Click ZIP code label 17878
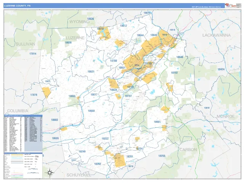This screenshot has height=183, width=244. click(34, 95)
